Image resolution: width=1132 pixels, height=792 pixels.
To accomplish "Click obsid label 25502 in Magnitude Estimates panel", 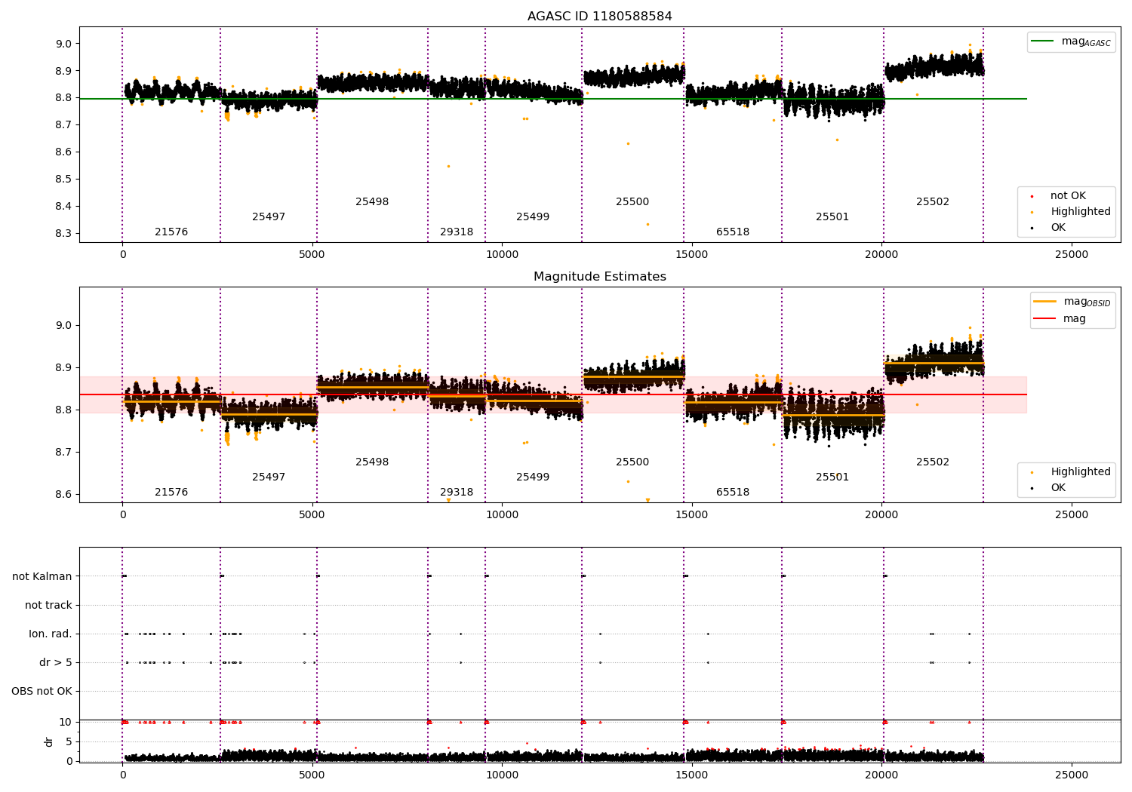I will click(933, 462).
